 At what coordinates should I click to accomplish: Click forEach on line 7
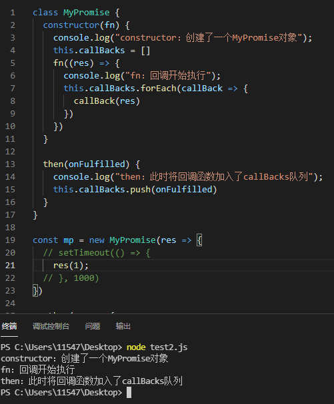pos(158,88)
